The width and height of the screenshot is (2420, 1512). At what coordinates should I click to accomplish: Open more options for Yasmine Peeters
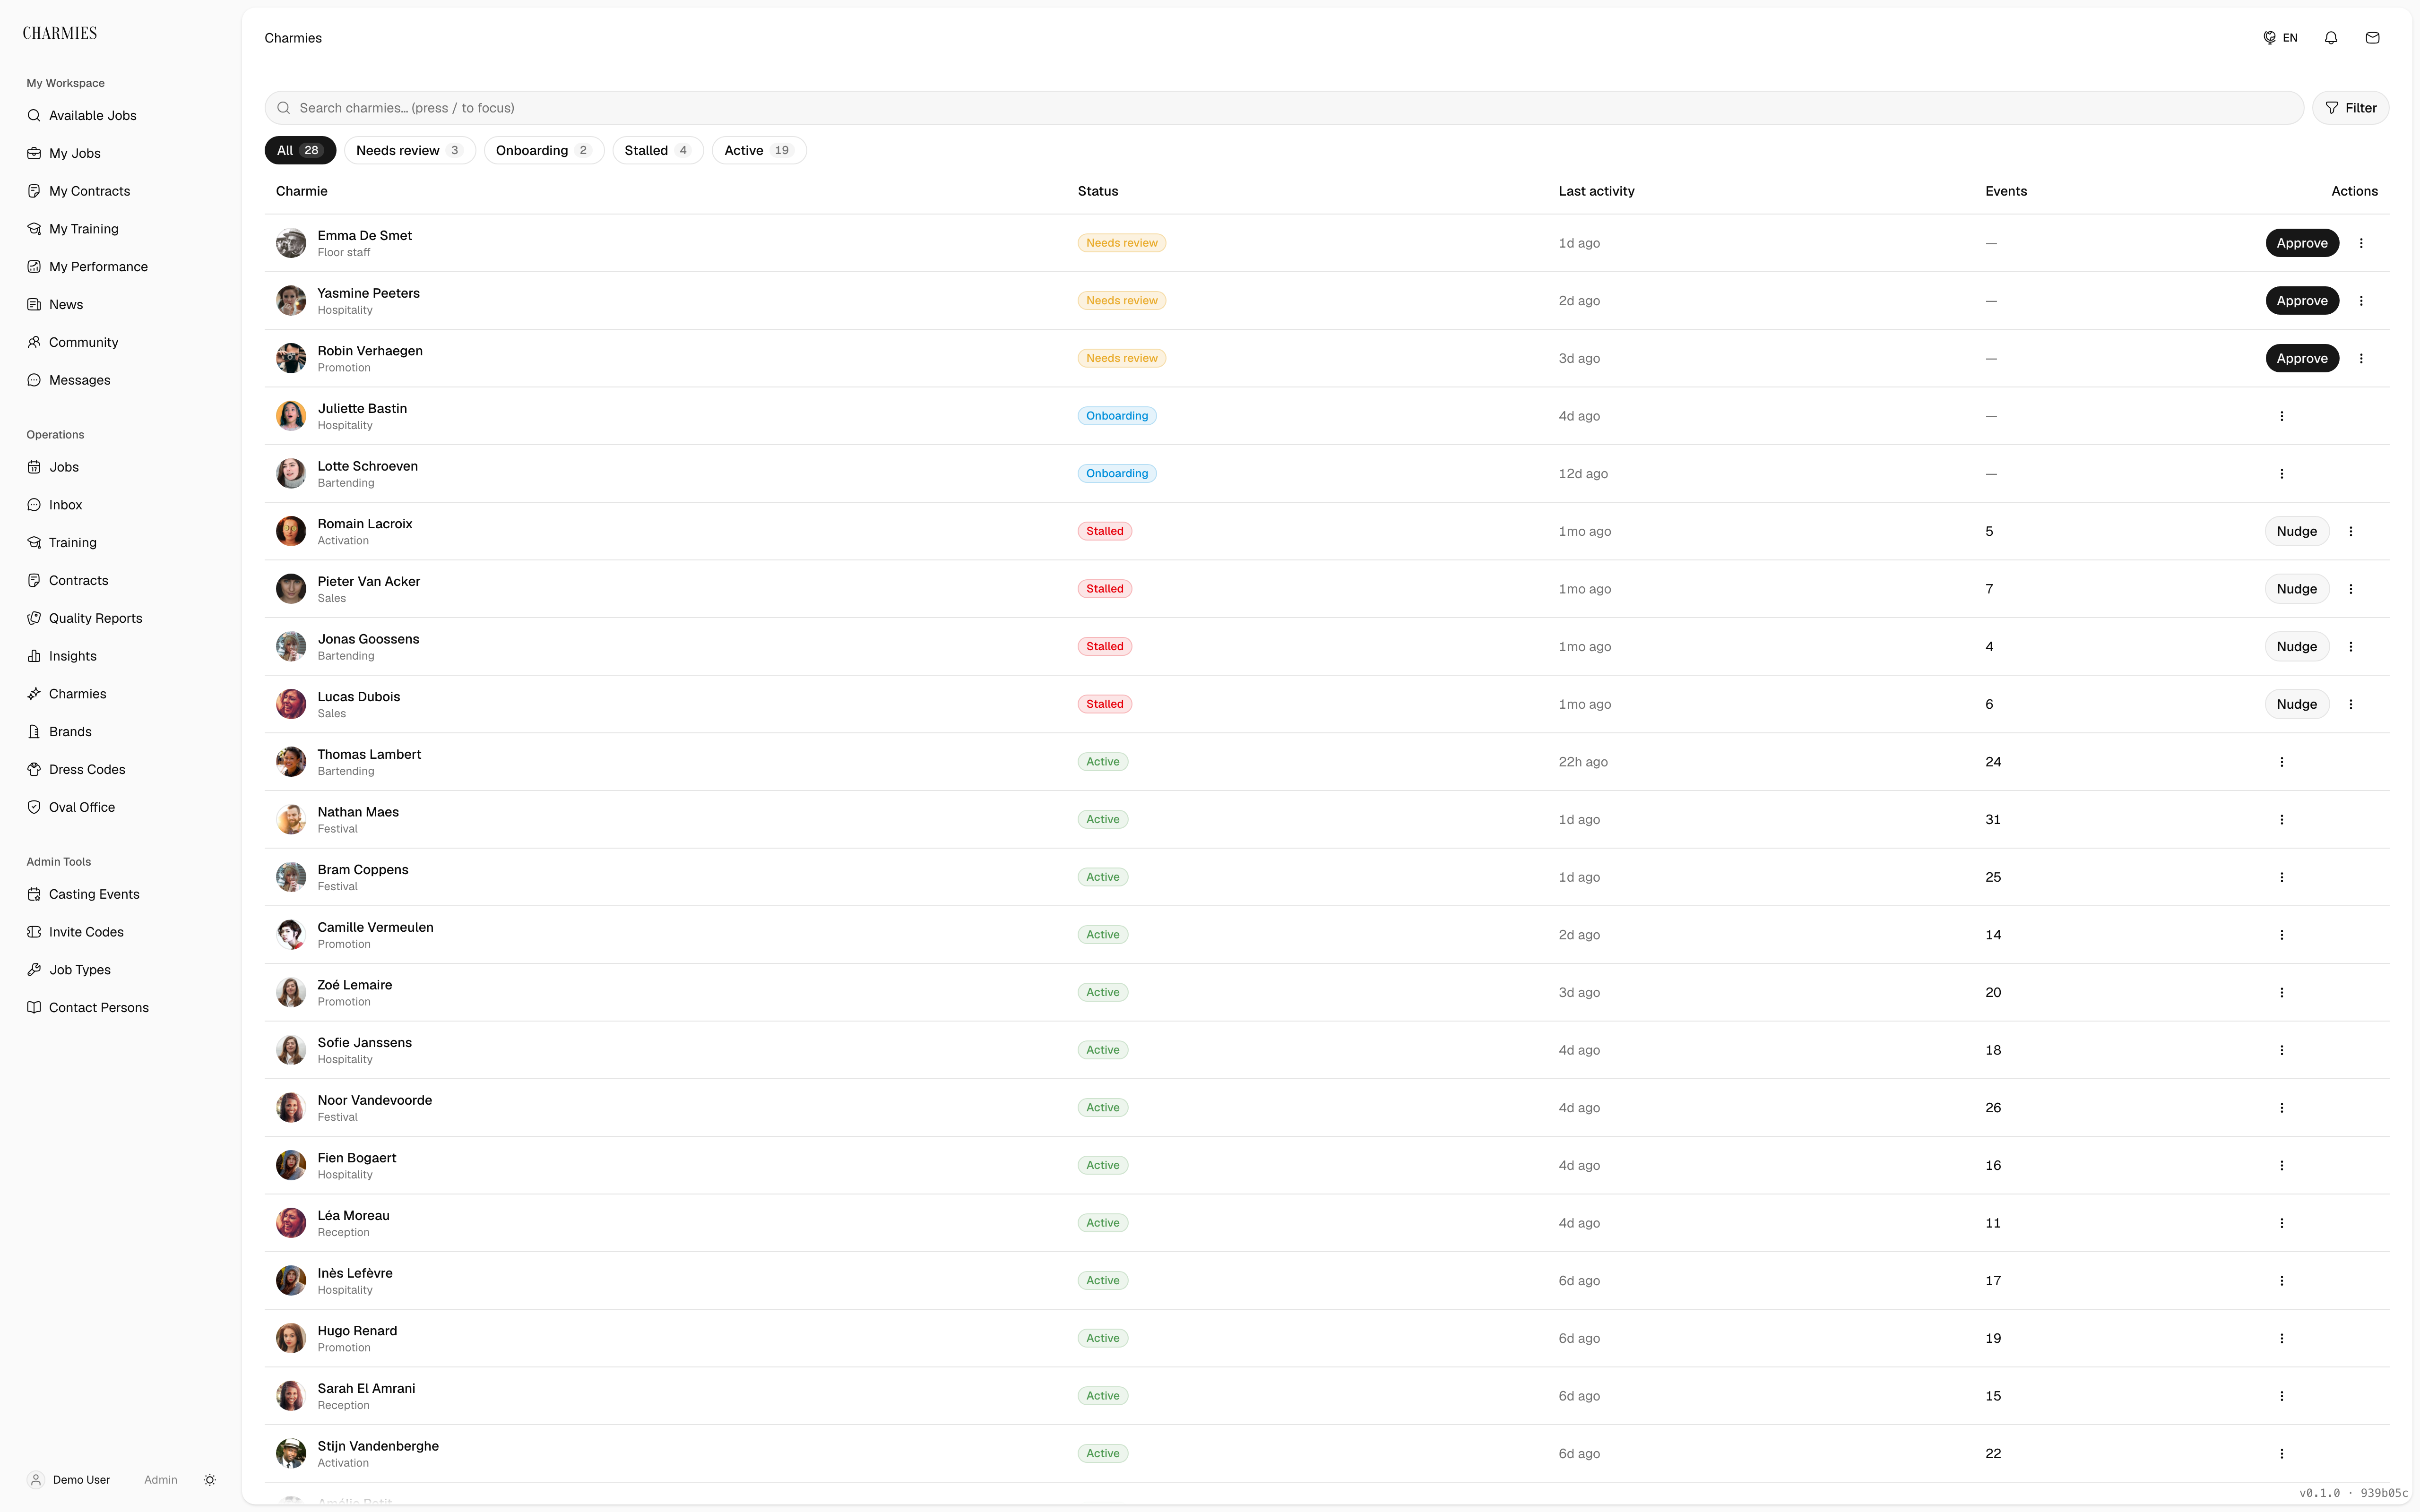[2361, 301]
